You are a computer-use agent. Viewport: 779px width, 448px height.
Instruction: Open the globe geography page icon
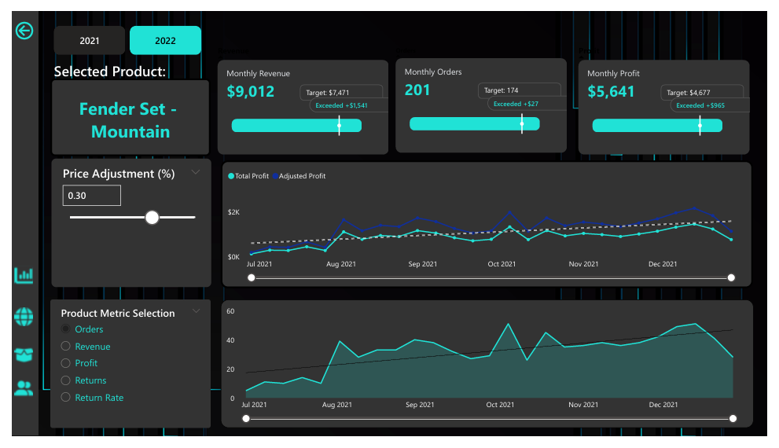24,317
